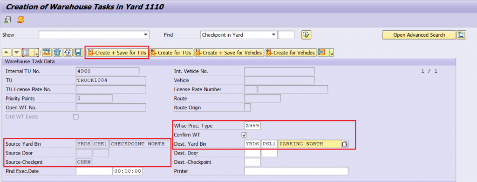Click the Vehicle field

coord(279,81)
